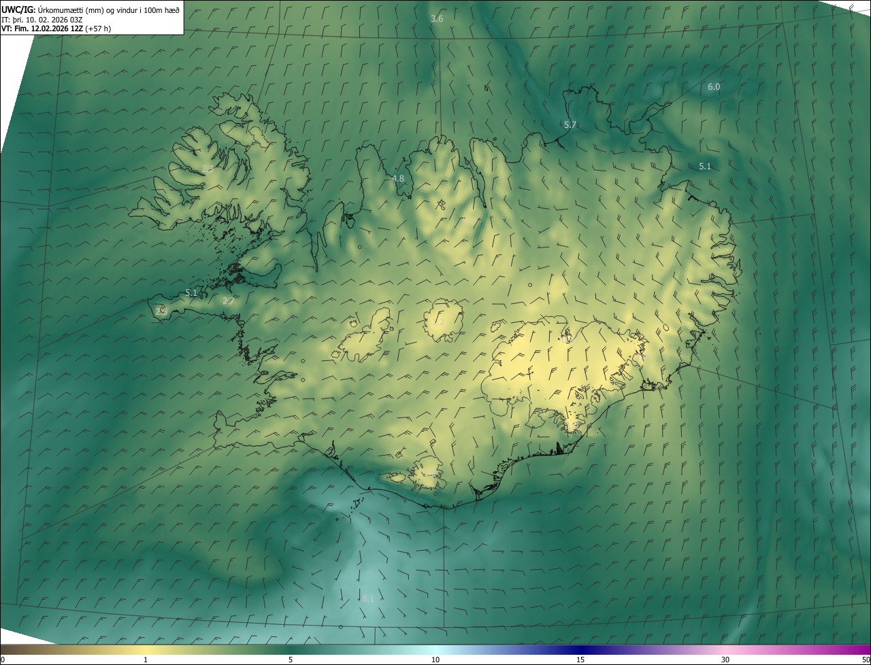Click the initial time line "IT: þri. 10. 02. 2026 03Z"
This screenshot has width=871, height=665.
[x=42, y=19]
